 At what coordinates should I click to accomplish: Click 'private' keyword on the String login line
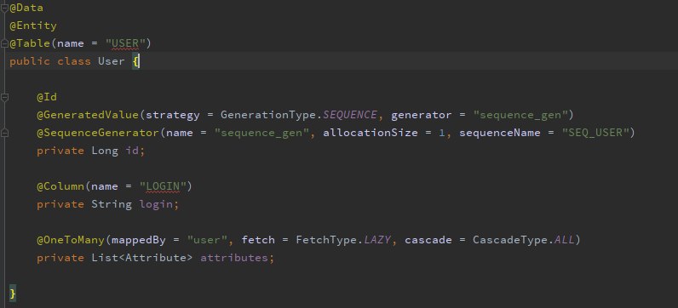(60, 204)
